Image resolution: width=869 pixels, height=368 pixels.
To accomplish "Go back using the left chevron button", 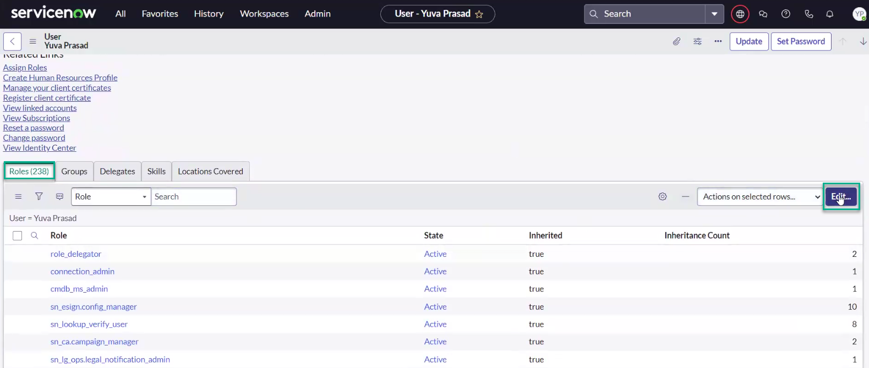I will click(12, 41).
